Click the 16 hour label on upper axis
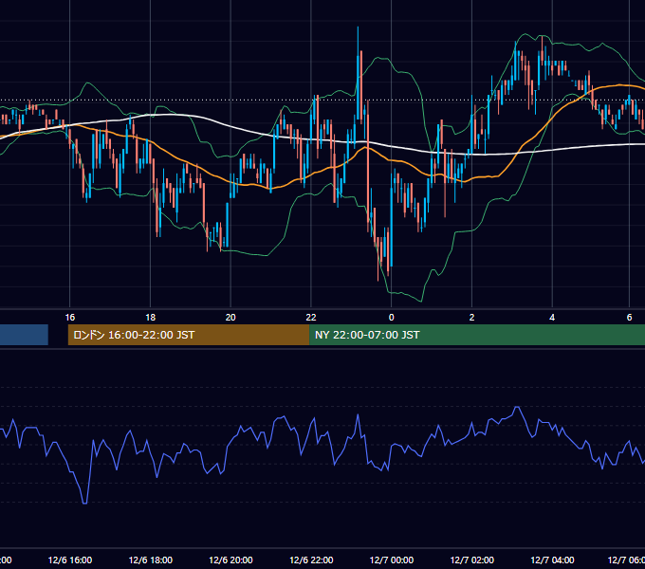 point(70,318)
